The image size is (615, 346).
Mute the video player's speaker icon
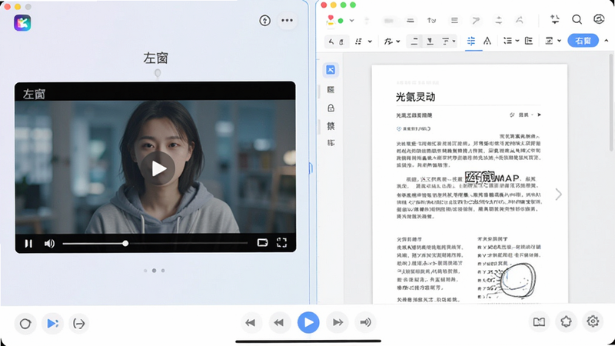click(49, 244)
